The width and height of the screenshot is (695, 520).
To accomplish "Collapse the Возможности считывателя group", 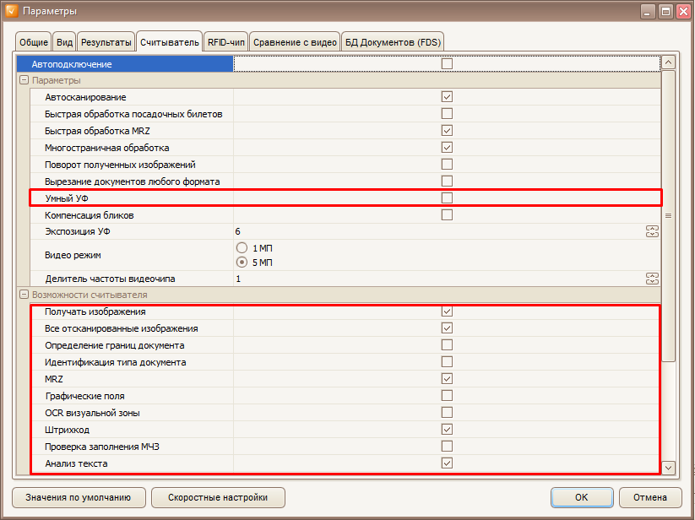I will pos(24,295).
